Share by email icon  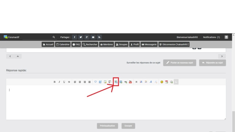tap(93, 37)
